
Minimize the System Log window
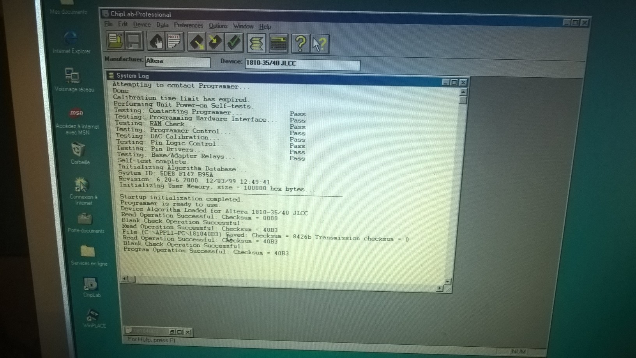[x=446, y=82]
